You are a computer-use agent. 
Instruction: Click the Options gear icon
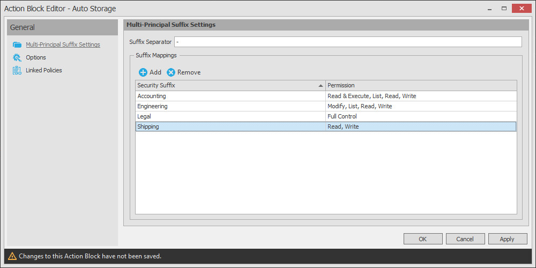[x=17, y=58]
